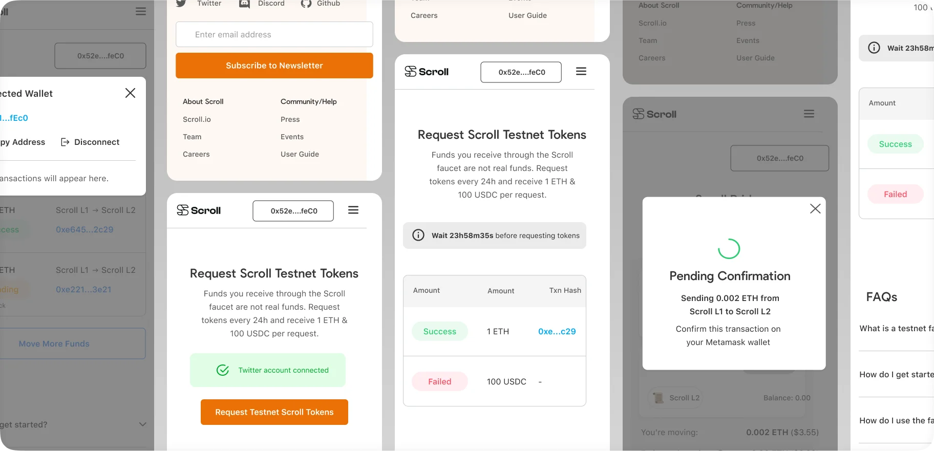Open Events link in light footer
This screenshot has height=451, width=934.
point(292,137)
